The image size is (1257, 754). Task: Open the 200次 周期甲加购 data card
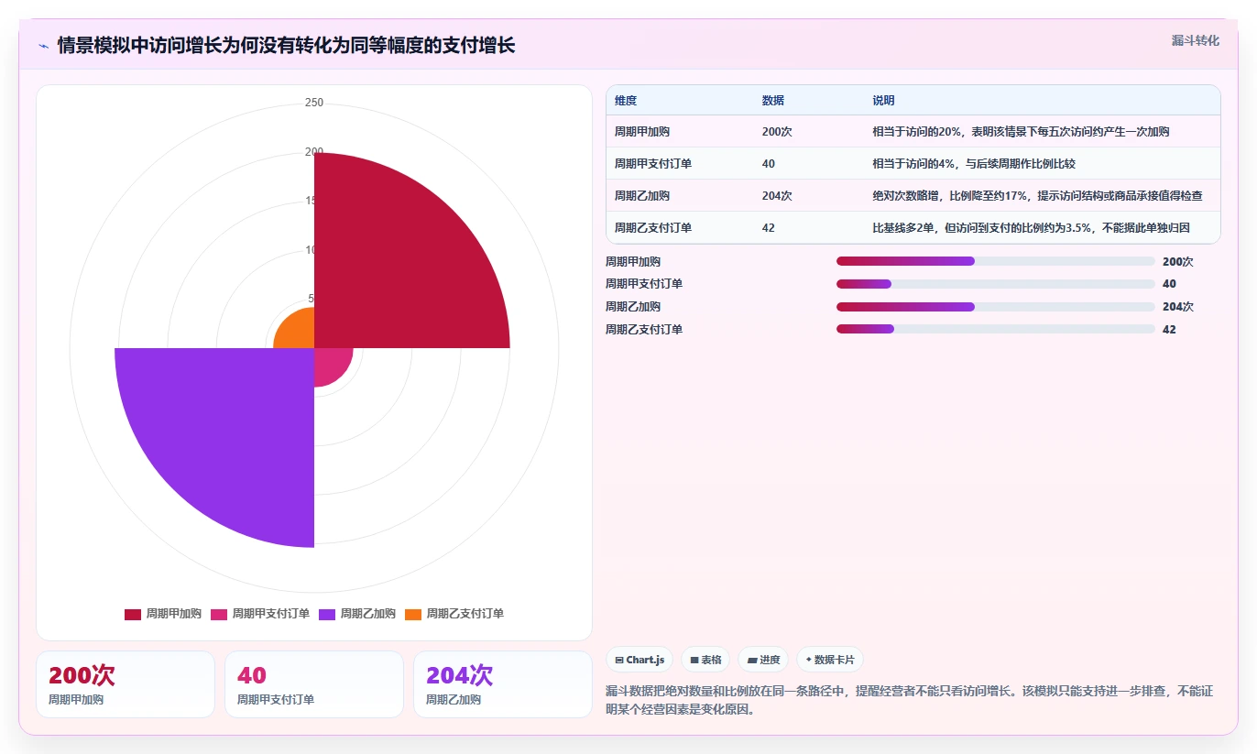pos(126,684)
